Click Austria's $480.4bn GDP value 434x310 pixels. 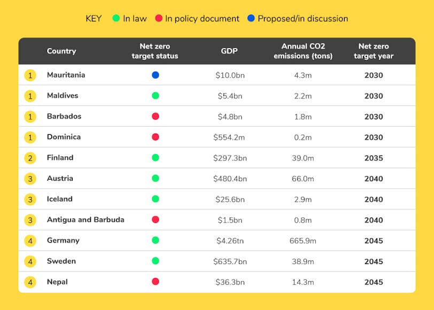click(230, 179)
